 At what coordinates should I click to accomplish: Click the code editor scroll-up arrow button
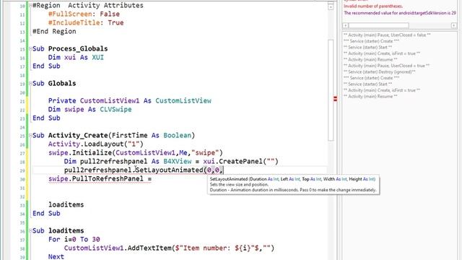pyautogui.click(x=331, y=6)
